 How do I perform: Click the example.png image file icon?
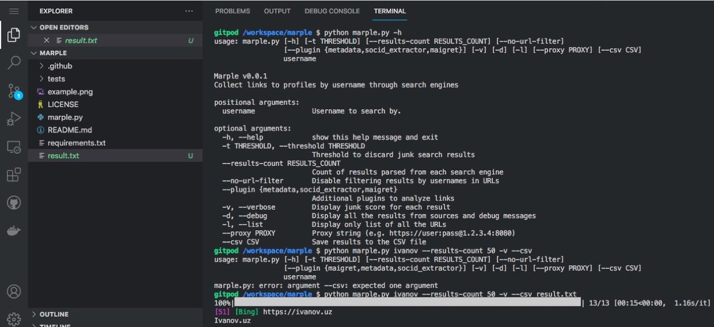click(x=41, y=92)
